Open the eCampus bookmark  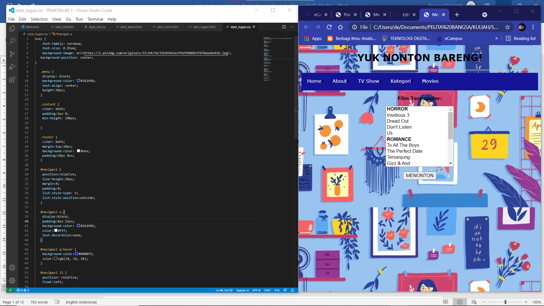[x=449, y=38]
